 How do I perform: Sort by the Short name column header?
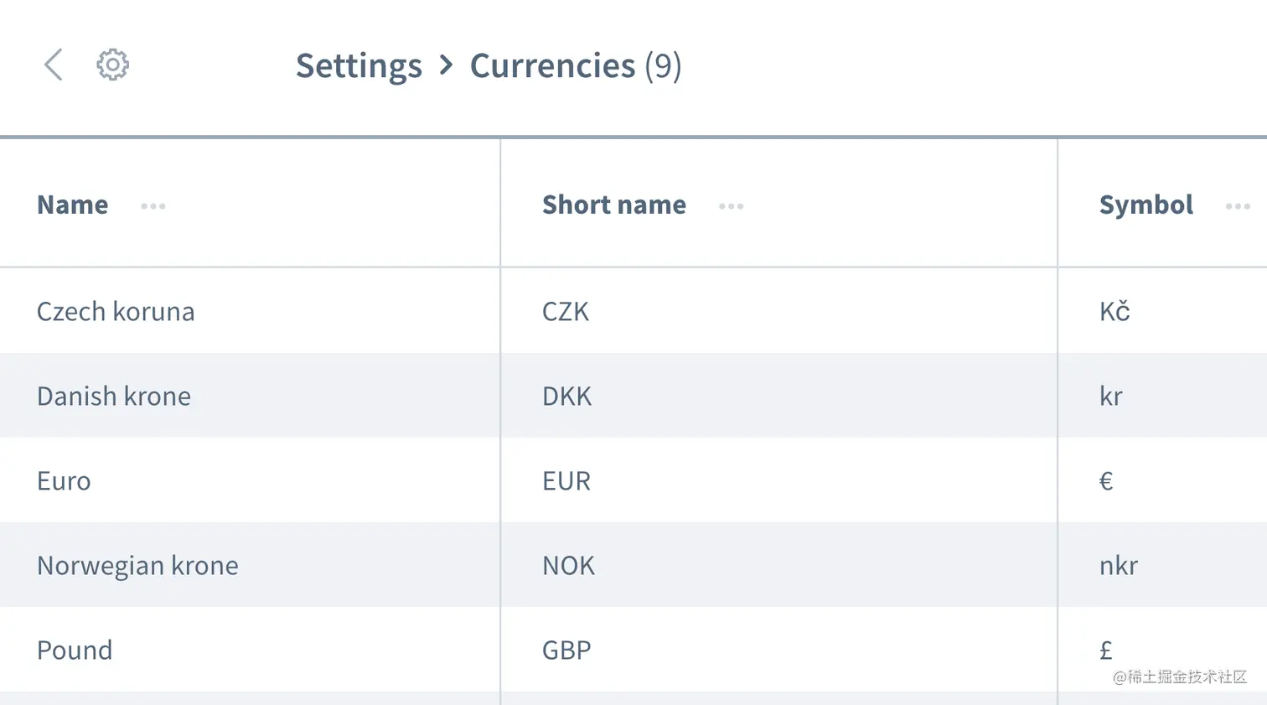coord(614,205)
